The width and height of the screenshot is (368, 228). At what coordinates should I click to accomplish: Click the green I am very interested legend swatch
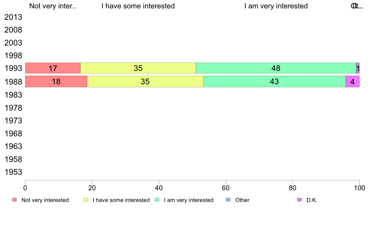157,200
